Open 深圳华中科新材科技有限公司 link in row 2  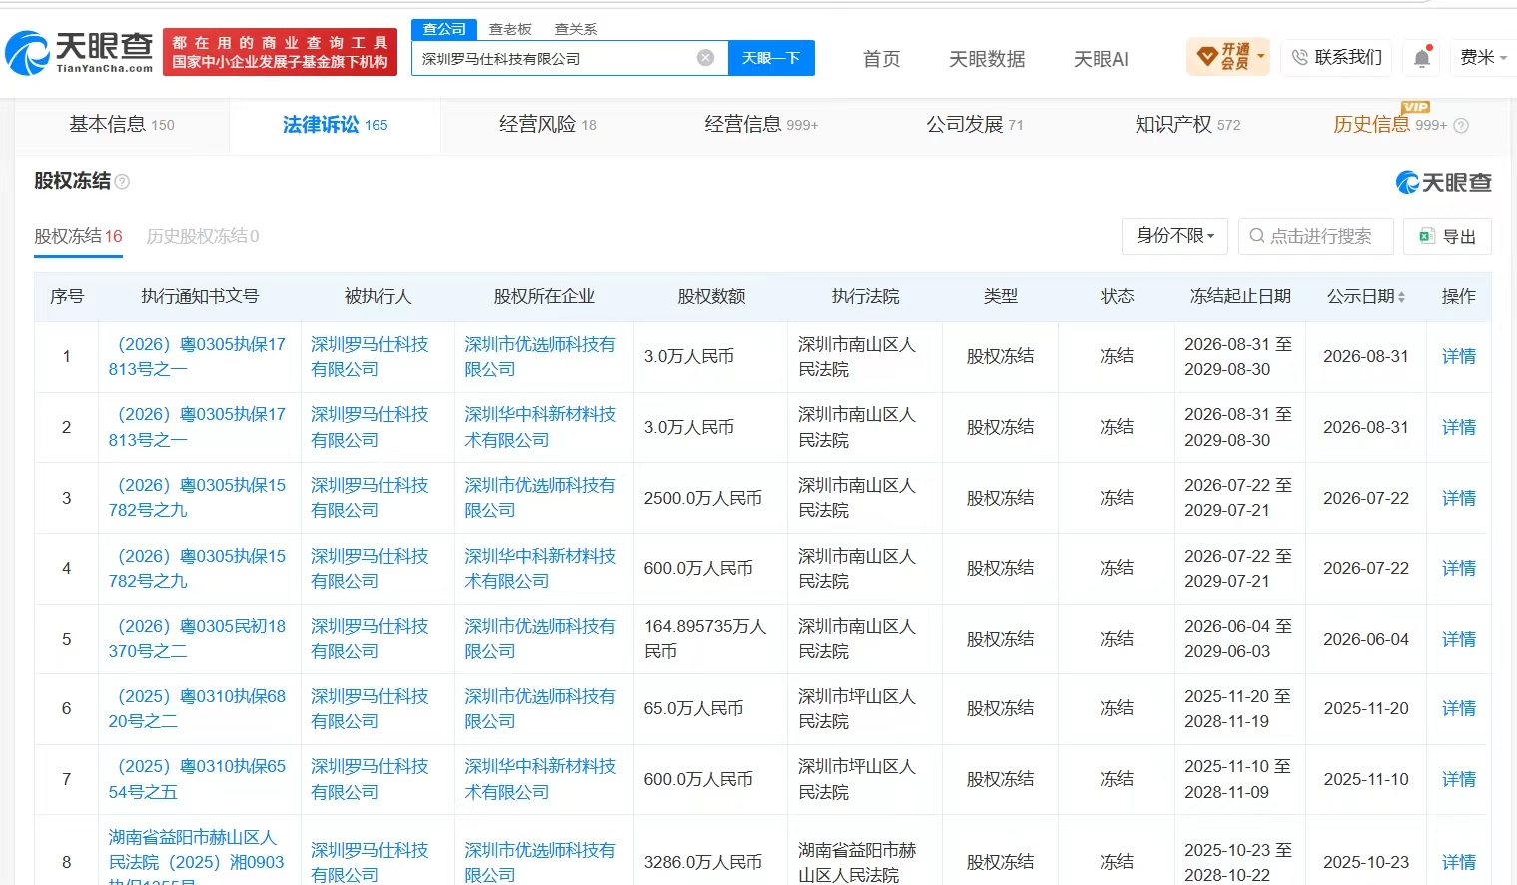[540, 427]
